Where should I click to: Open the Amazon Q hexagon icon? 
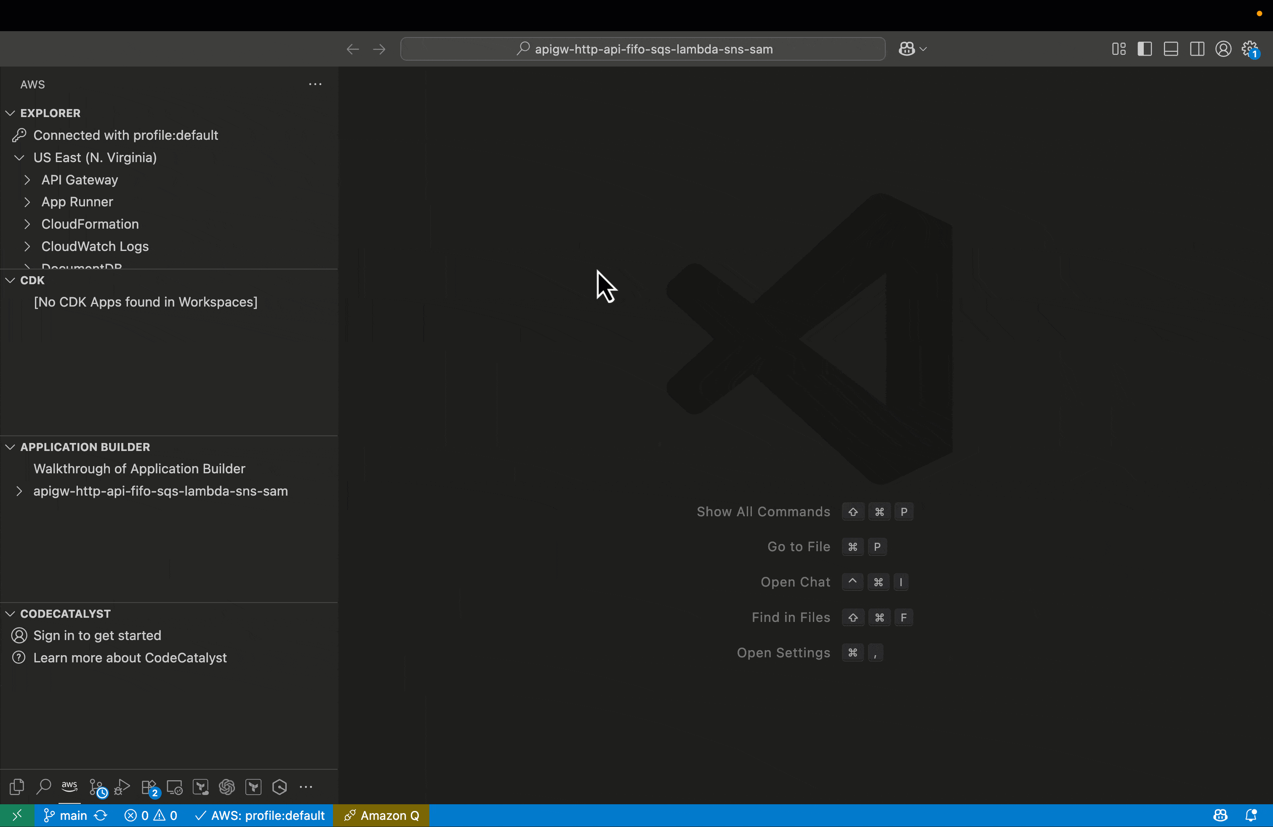[280, 787]
